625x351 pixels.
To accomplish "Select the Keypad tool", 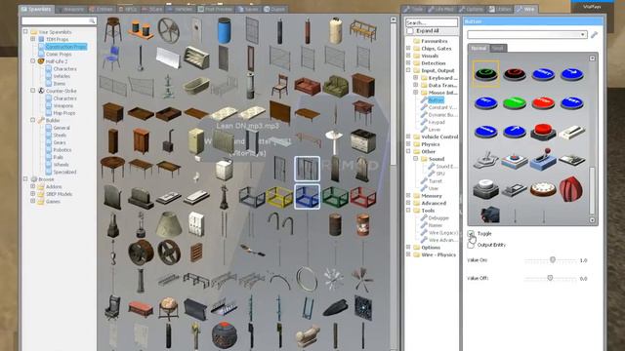I will (437, 122).
